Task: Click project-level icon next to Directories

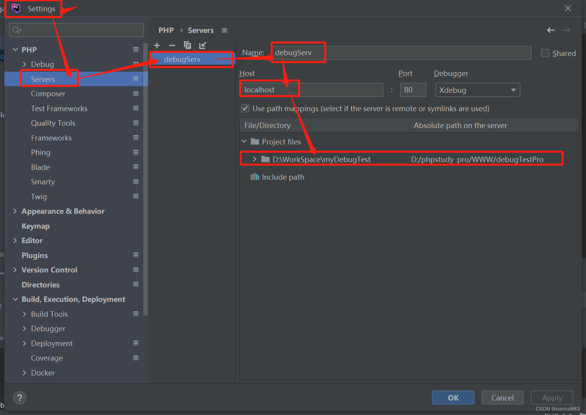Action: 136,284
